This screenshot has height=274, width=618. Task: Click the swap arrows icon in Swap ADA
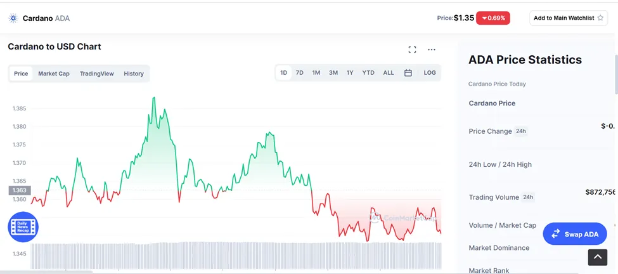pos(556,234)
